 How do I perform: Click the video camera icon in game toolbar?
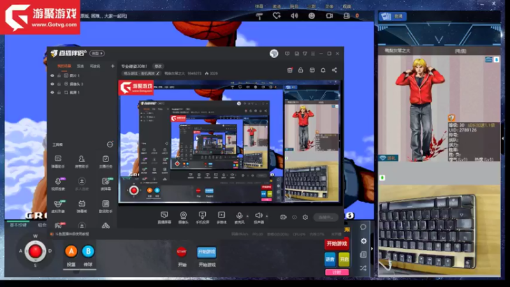(x=330, y=15)
